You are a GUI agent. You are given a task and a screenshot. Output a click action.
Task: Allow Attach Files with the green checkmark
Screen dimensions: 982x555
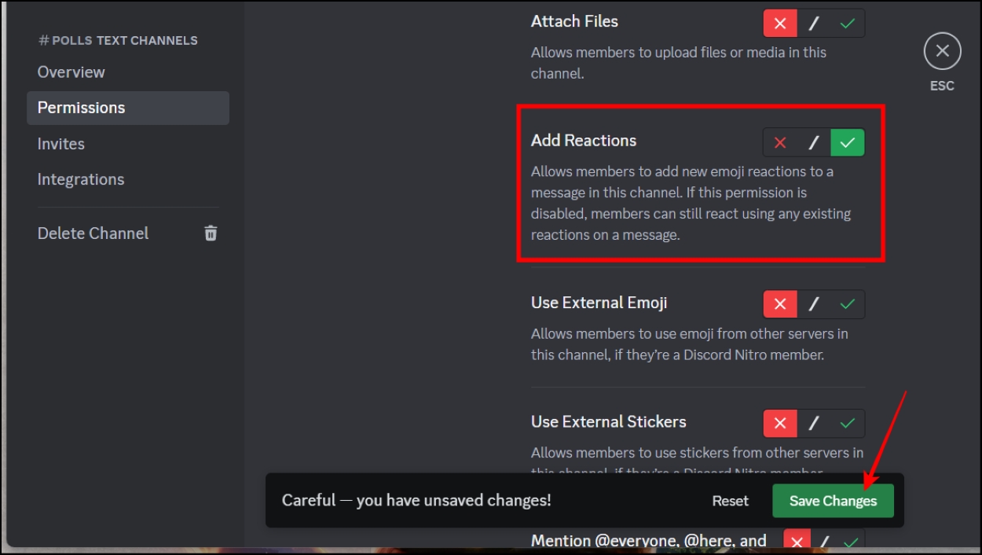tap(847, 23)
